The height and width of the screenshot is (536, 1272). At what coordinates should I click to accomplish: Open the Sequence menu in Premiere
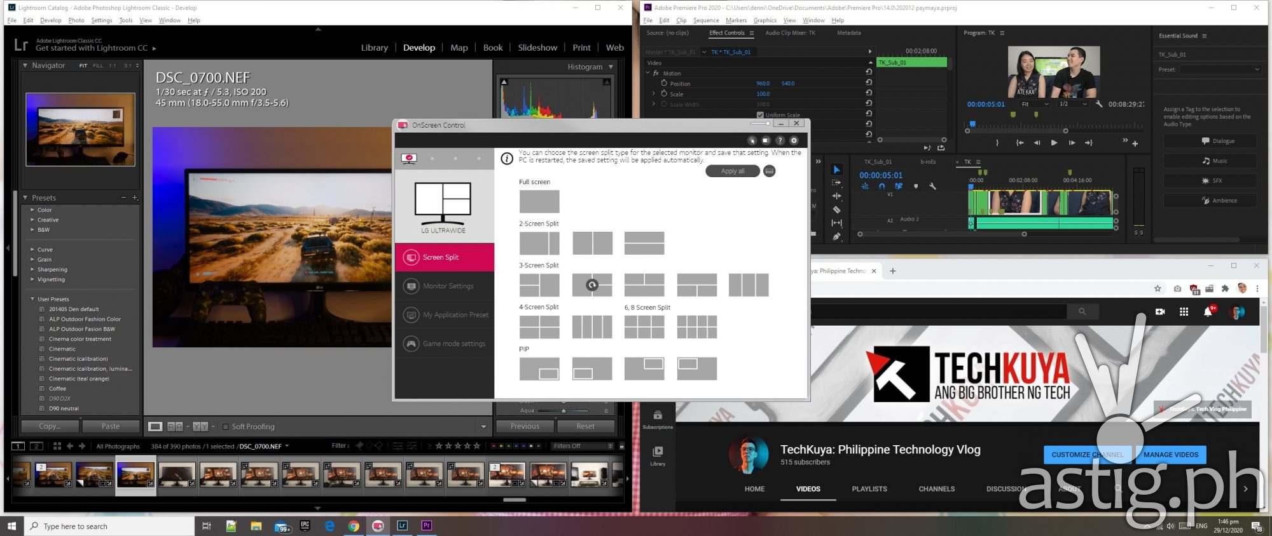click(x=706, y=20)
